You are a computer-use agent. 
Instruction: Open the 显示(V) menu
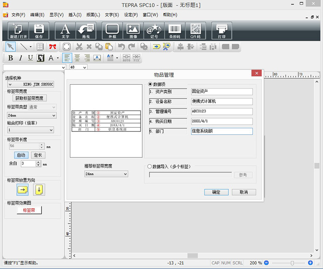click(x=56, y=15)
